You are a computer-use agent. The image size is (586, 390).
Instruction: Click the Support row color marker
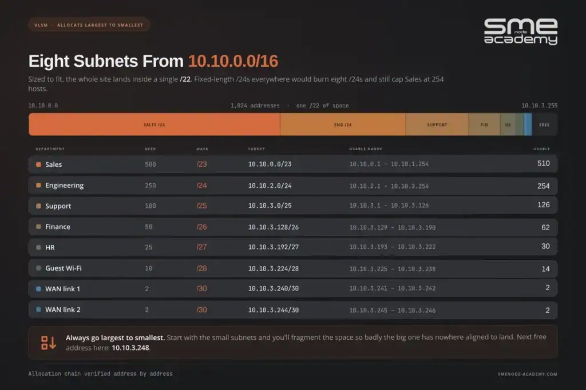pos(38,206)
